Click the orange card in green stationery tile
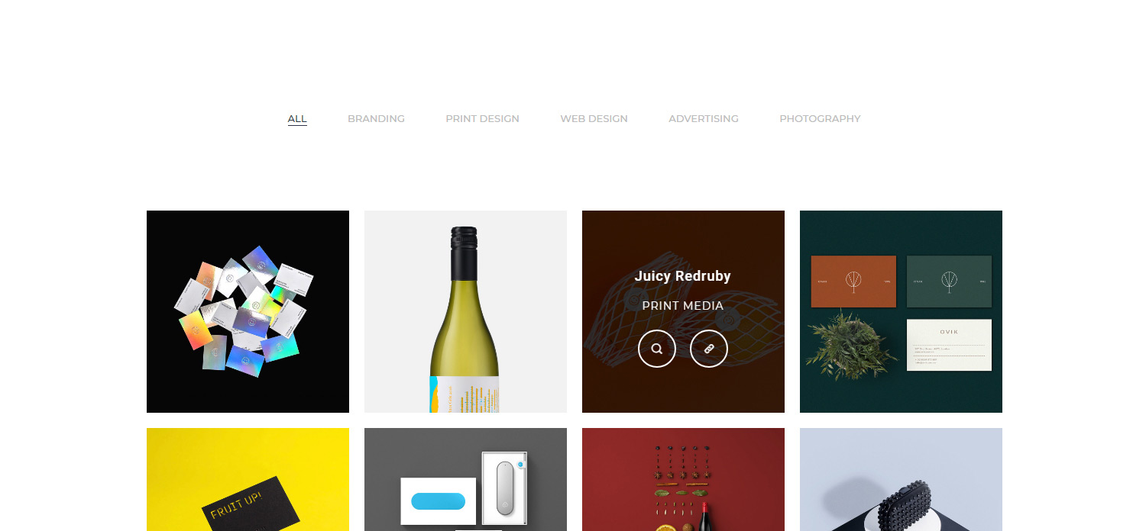The height and width of the screenshot is (531, 1146). coord(853,282)
